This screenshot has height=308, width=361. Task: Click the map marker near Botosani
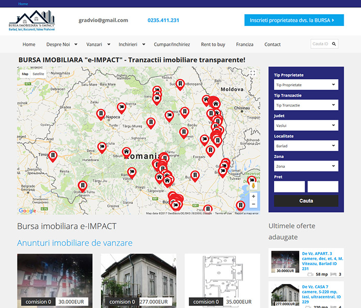coord(180,85)
